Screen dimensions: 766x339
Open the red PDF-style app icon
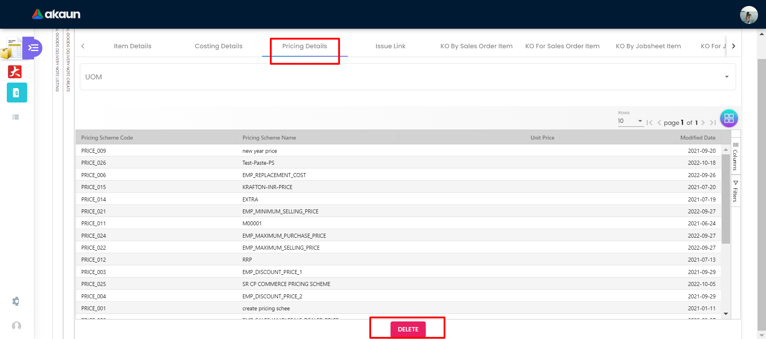(x=15, y=72)
